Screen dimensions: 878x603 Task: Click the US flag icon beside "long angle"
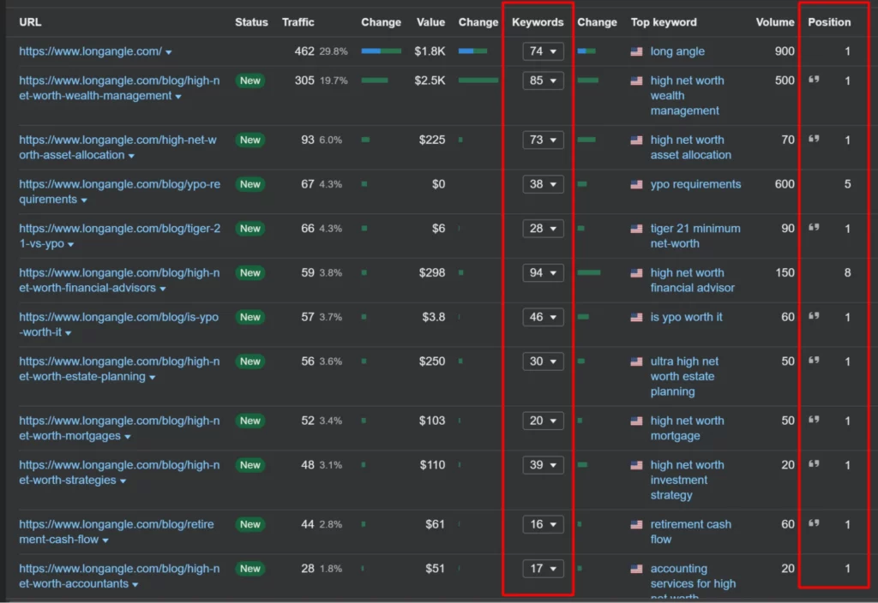635,51
